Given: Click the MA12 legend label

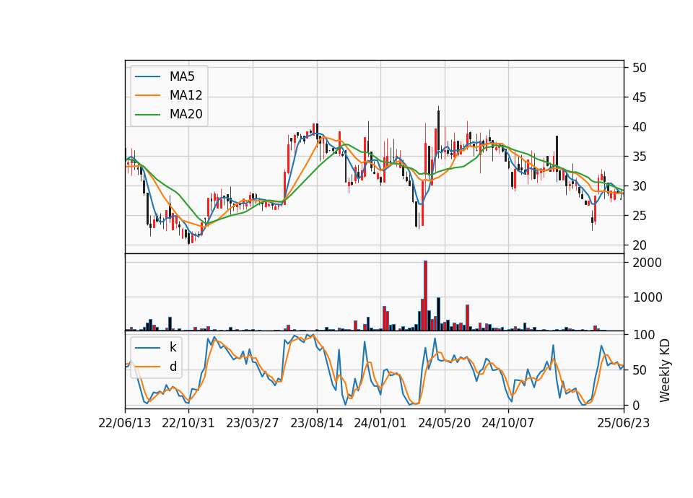Looking at the screenshot, I should pyautogui.click(x=186, y=95).
